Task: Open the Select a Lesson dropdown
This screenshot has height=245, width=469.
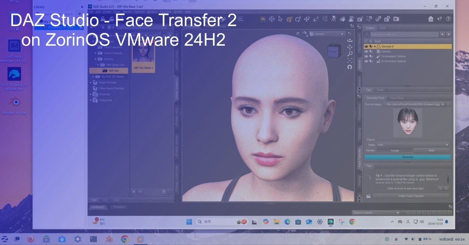Action: tap(376, 213)
